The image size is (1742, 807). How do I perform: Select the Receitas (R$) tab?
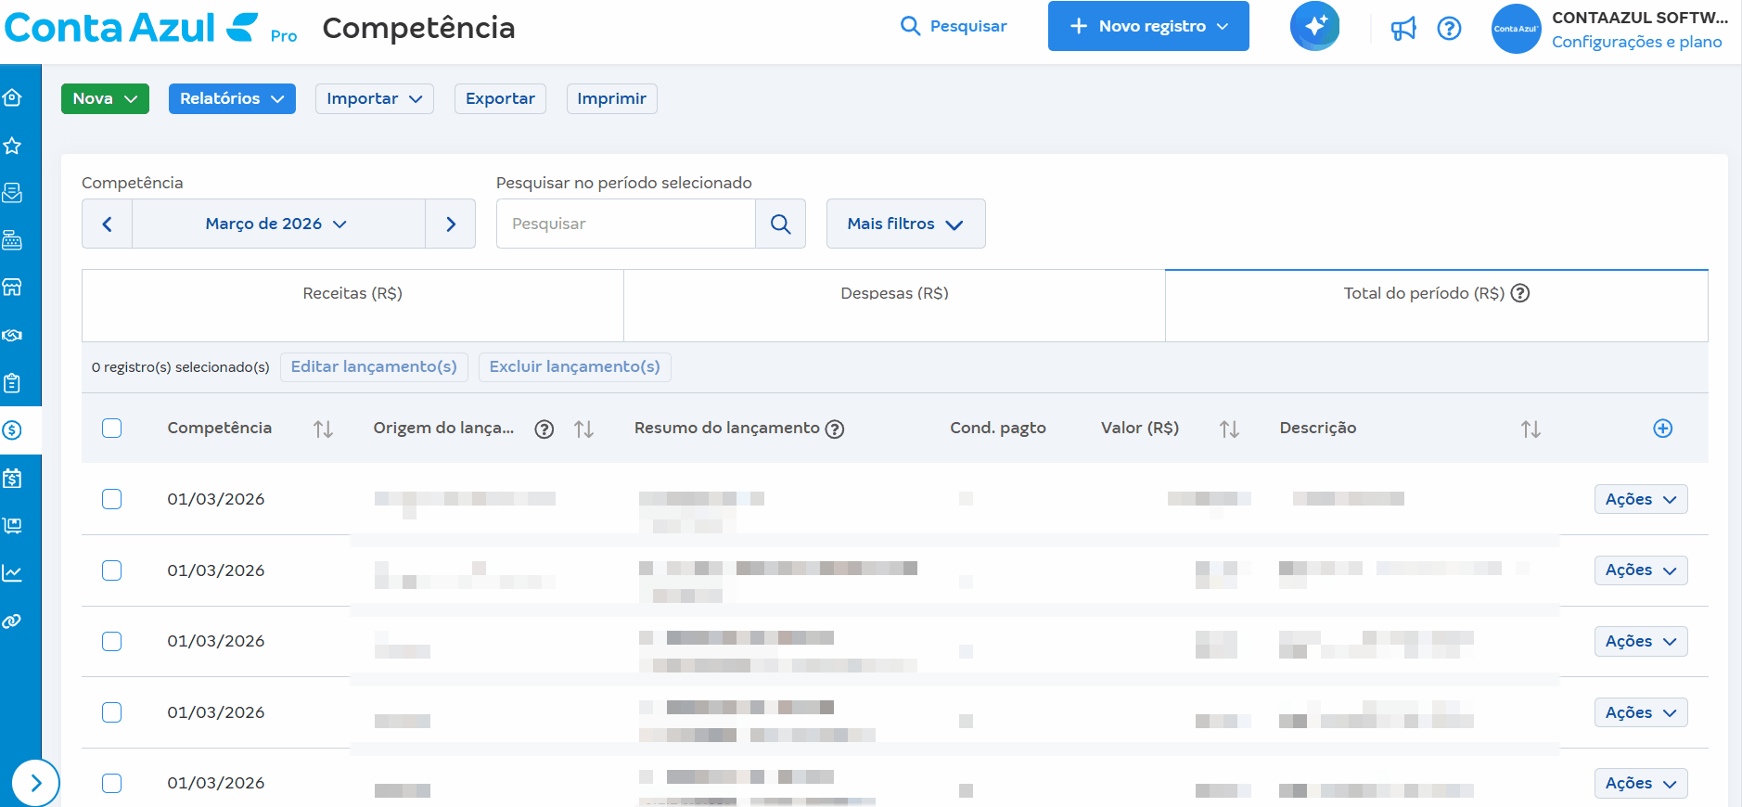click(x=352, y=305)
